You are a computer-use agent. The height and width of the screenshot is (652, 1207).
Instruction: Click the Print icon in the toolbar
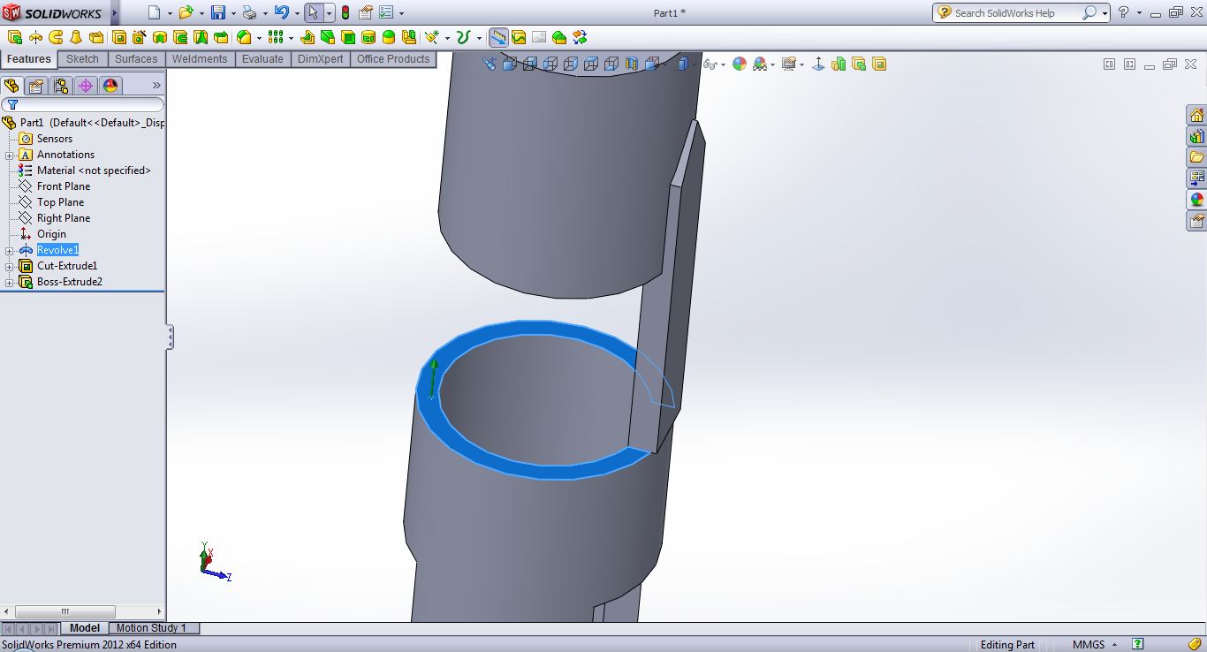[249, 12]
